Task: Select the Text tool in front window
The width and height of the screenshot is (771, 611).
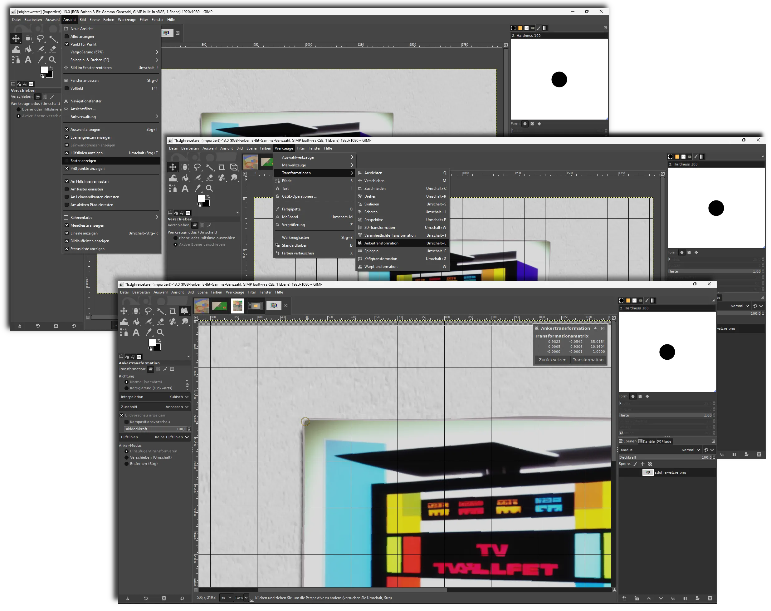Action: [136, 332]
